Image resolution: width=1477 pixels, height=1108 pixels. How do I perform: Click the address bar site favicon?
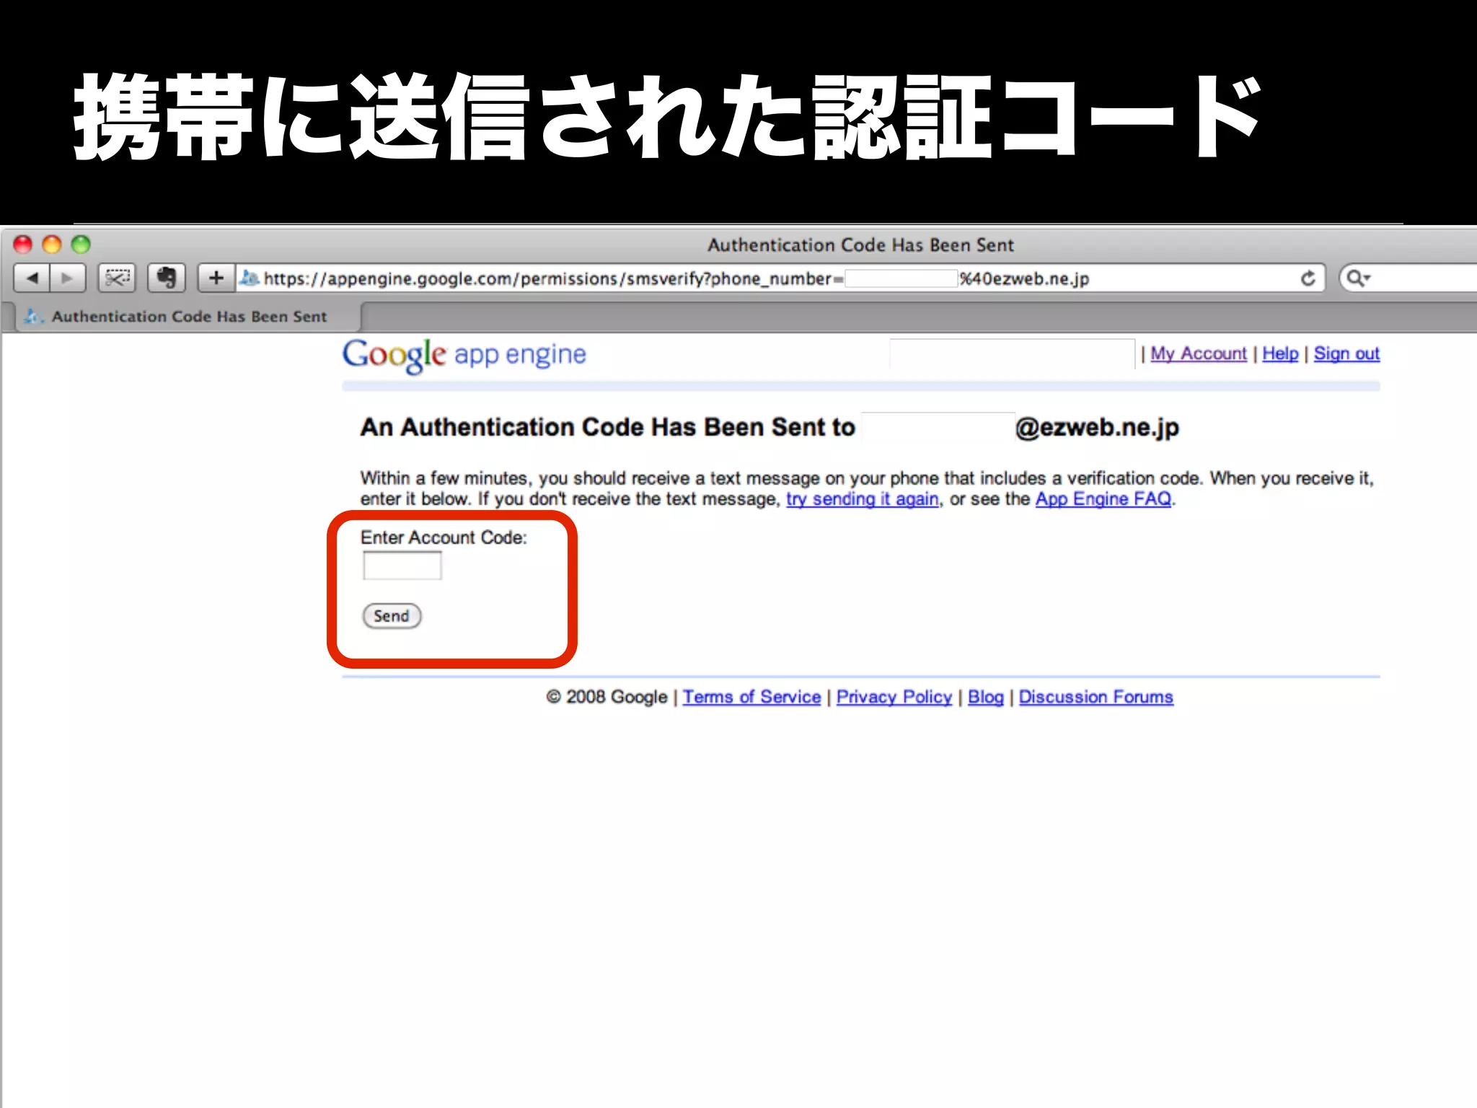pyautogui.click(x=250, y=278)
